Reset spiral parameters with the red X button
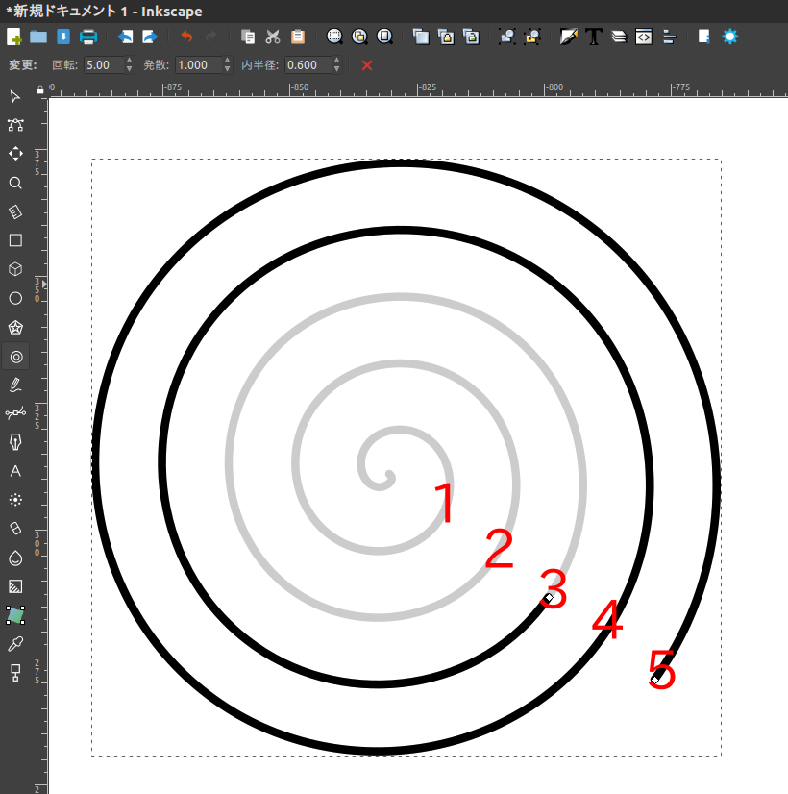 tap(367, 65)
